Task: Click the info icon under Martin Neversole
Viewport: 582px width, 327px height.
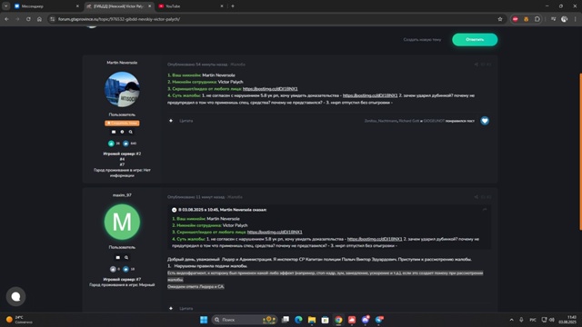Action: (x=122, y=132)
